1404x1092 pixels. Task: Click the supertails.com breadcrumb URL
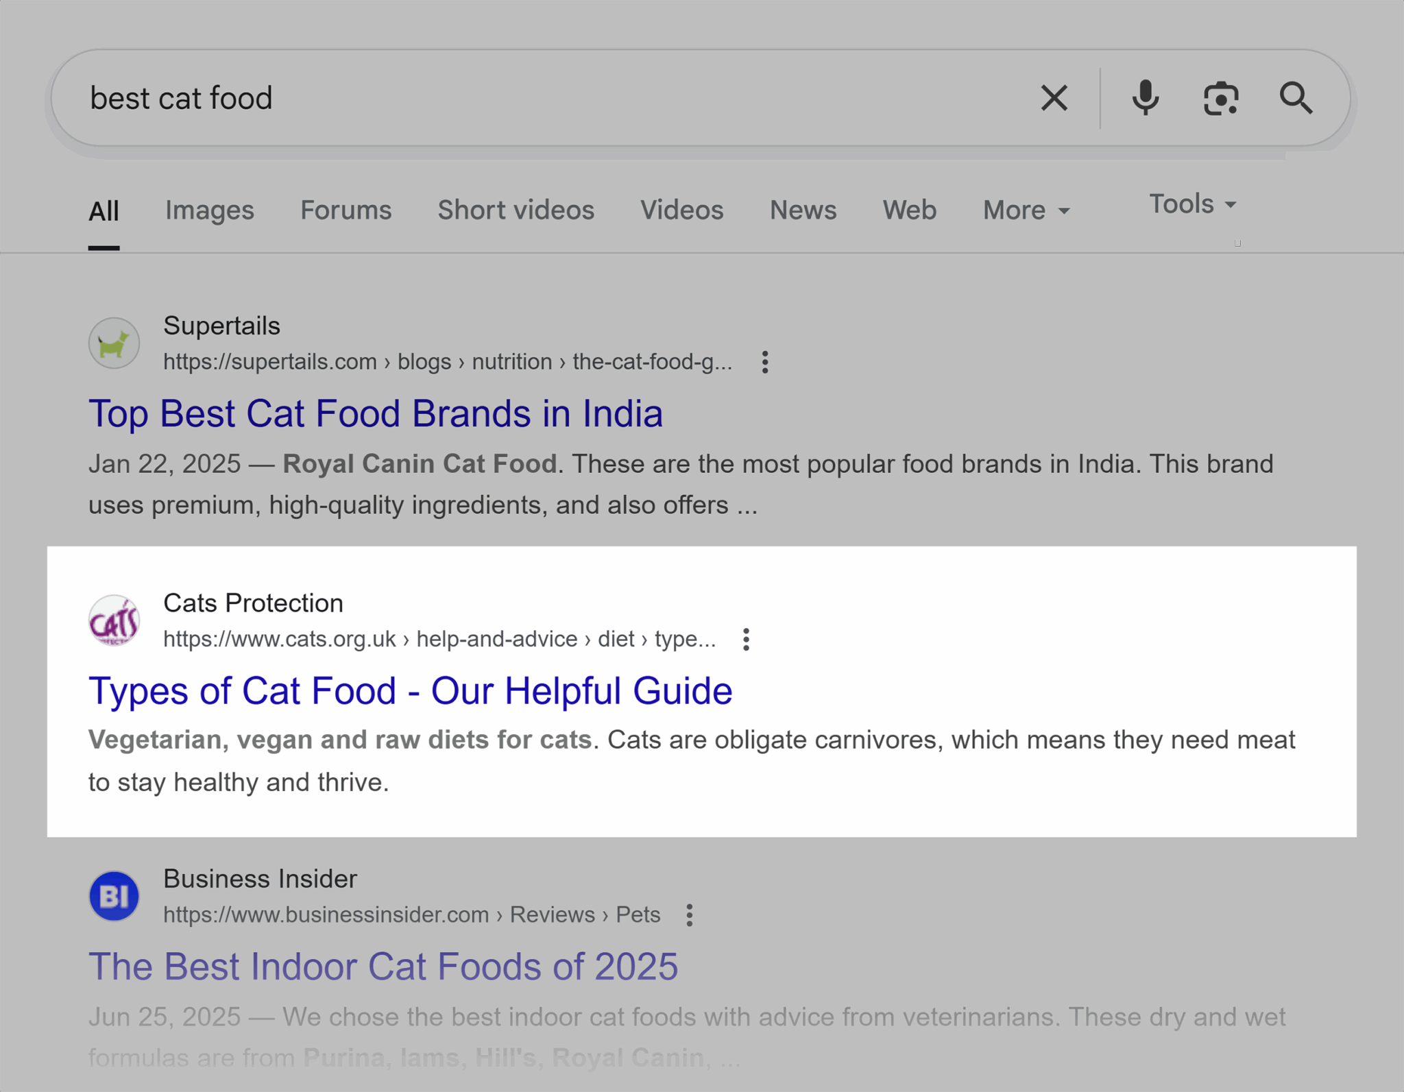(447, 362)
